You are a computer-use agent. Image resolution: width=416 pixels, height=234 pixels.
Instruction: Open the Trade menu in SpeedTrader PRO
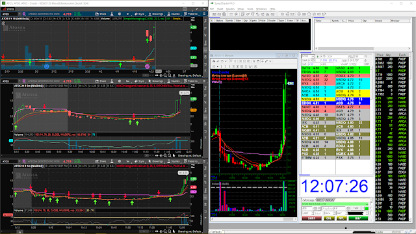[x=220, y=8]
